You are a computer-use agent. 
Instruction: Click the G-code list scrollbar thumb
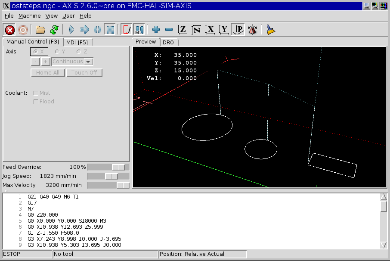(384, 206)
